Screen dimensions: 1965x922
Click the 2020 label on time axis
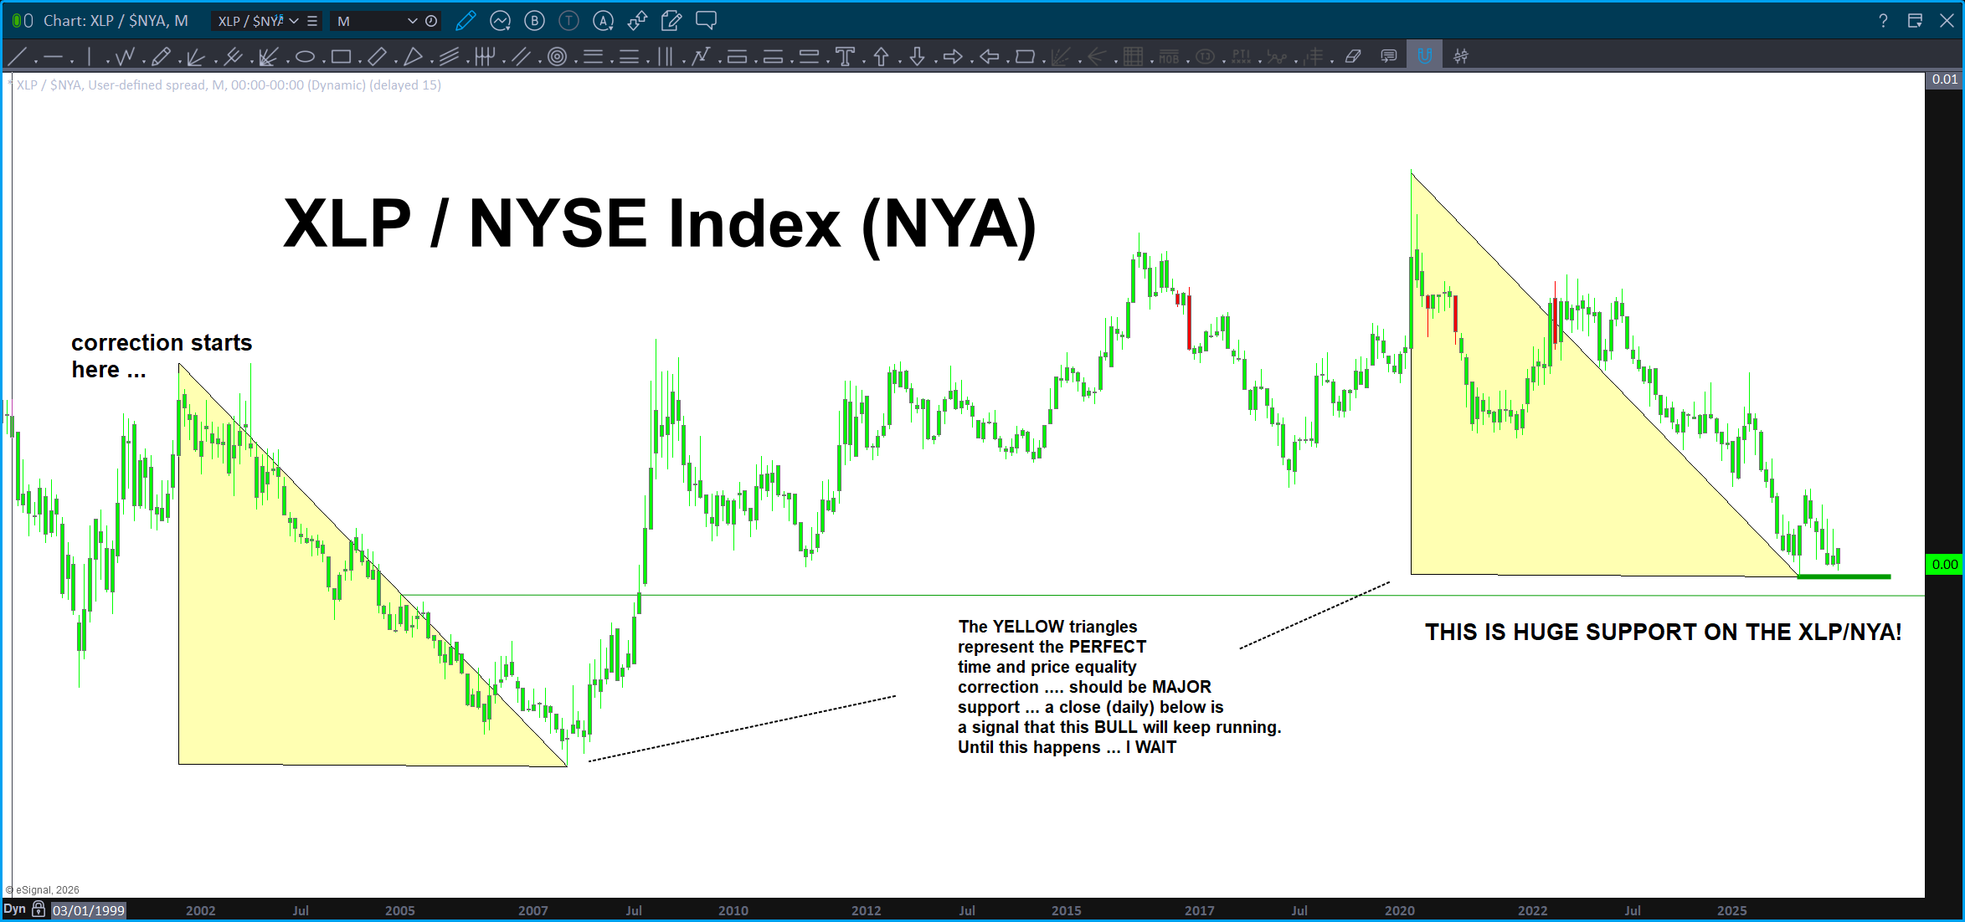pyautogui.click(x=1400, y=910)
